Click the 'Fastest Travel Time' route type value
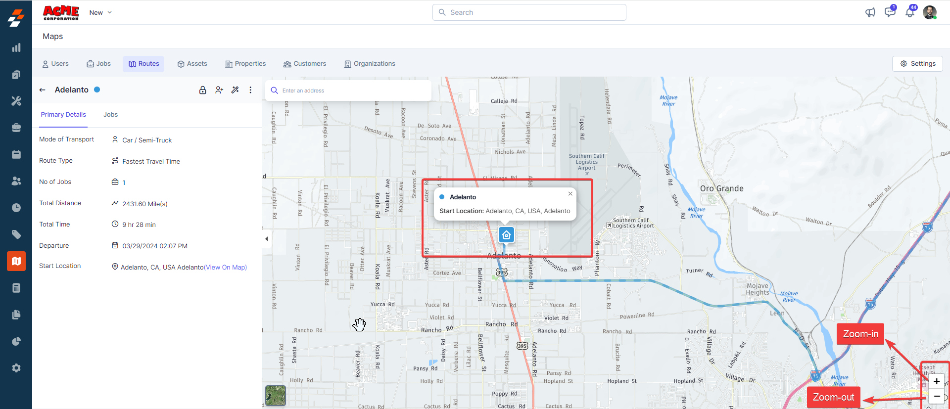This screenshot has width=950, height=409. (151, 162)
